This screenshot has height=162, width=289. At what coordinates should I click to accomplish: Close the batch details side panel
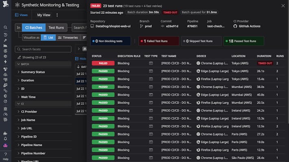coord(283,6)
